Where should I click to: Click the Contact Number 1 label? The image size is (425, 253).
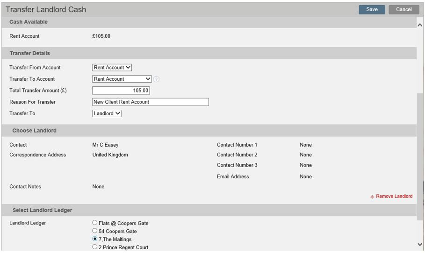237,145
